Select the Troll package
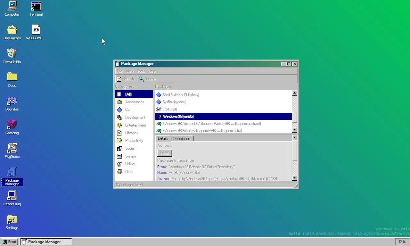410x246 pixels. (224, 109)
